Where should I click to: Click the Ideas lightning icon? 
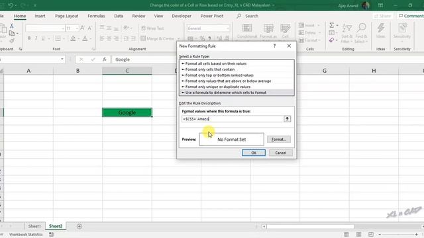point(381,30)
